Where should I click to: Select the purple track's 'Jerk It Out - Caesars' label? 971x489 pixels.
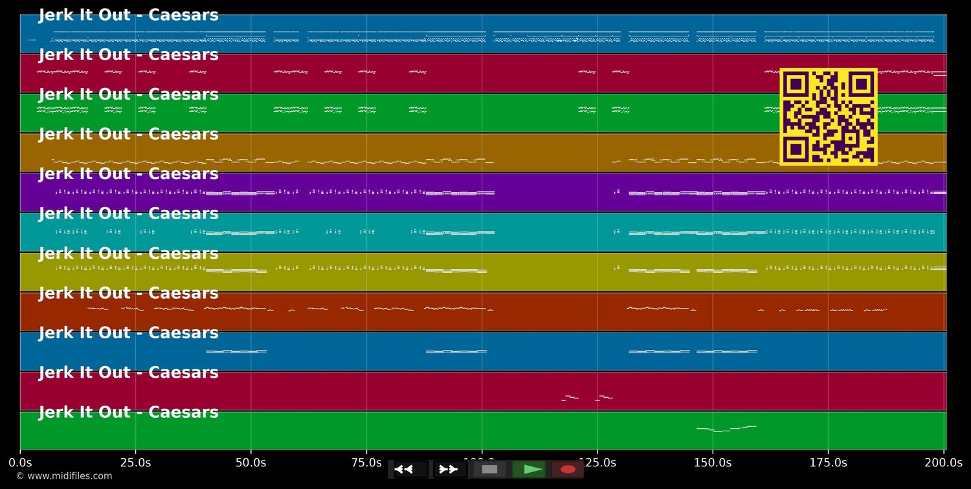click(129, 174)
